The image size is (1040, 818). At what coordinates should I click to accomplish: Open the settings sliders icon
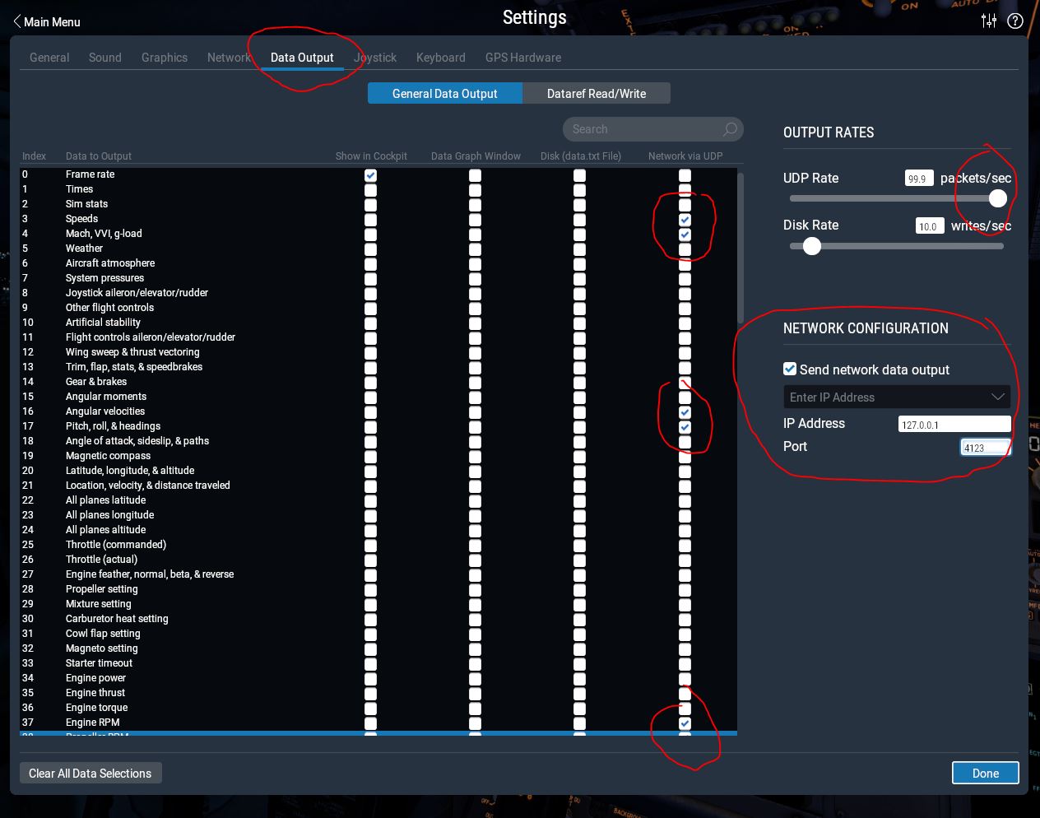point(989,21)
